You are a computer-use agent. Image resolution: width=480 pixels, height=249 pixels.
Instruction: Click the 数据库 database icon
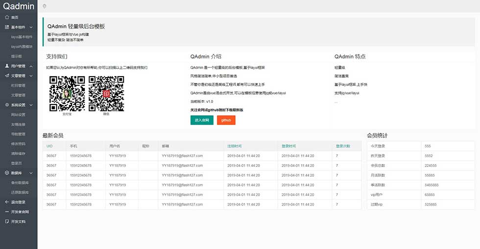[x=7, y=173]
